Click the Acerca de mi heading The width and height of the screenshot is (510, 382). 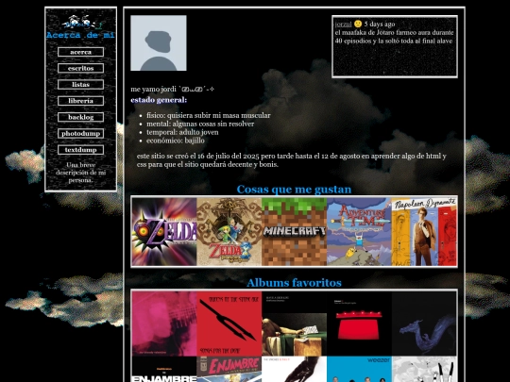(80, 35)
